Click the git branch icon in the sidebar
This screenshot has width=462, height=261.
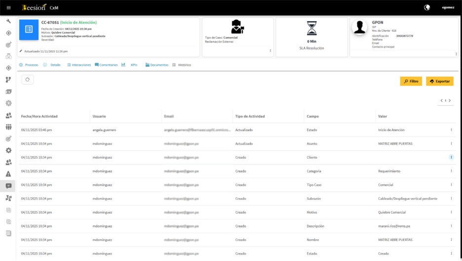[x=8, y=80]
